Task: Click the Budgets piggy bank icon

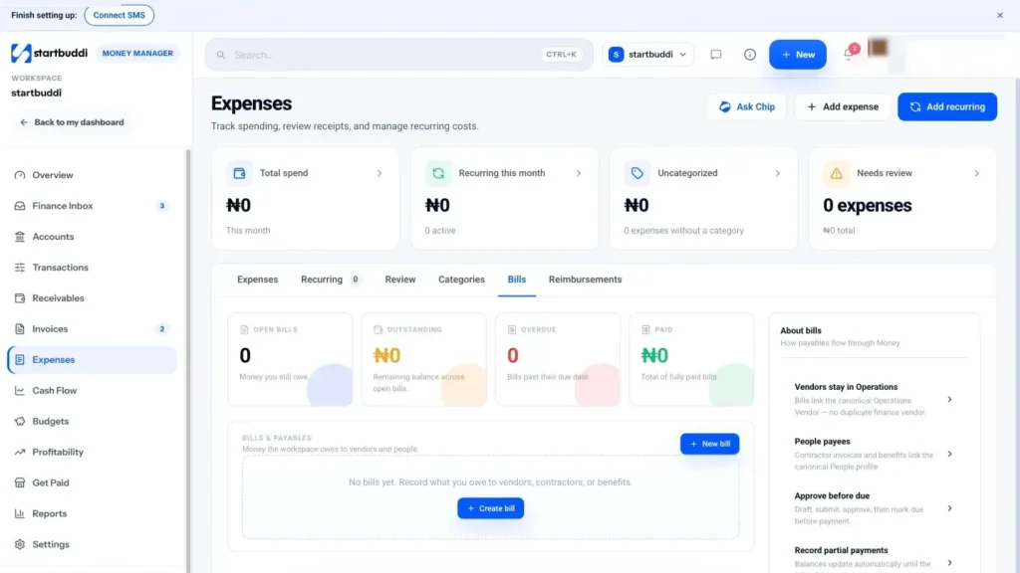Action: 20,421
